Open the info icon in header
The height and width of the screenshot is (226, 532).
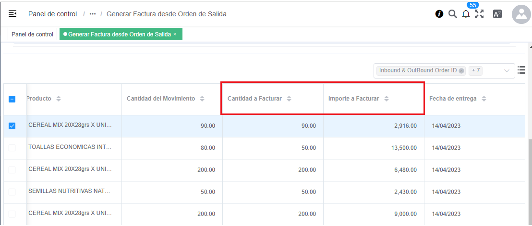439,14
